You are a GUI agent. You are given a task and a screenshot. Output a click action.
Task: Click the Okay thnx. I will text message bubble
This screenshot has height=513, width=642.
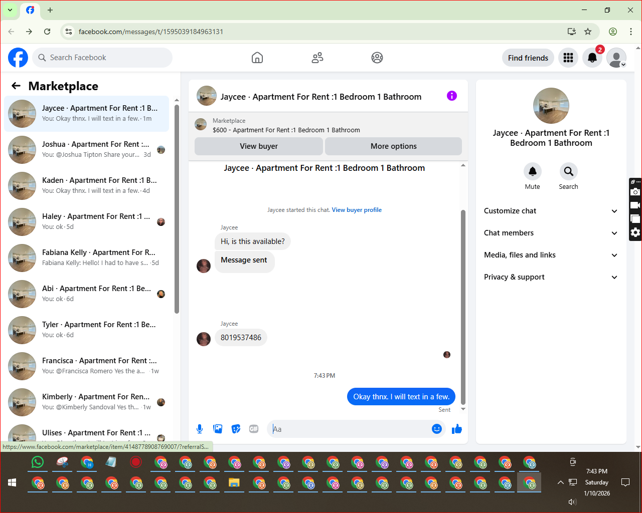(x=401, y=397)
